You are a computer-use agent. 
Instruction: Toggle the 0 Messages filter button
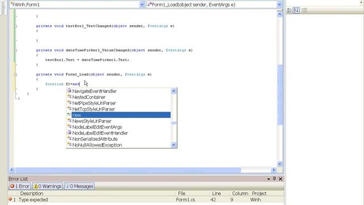(79, 186)
